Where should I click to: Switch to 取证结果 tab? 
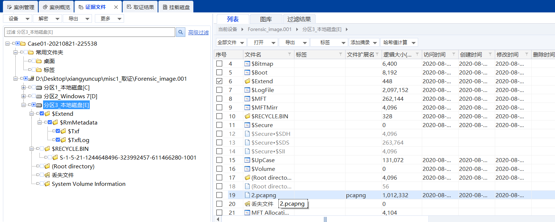[x=140, y=7]
